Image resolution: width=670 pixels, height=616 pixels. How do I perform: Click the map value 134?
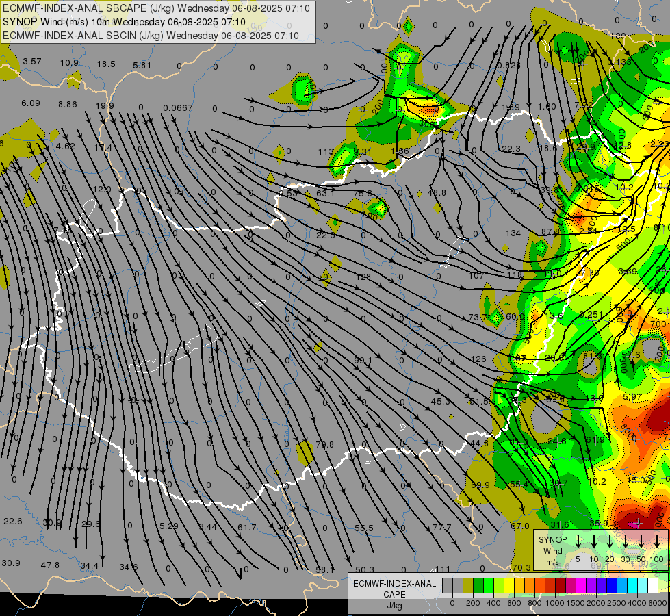[513, 233]
